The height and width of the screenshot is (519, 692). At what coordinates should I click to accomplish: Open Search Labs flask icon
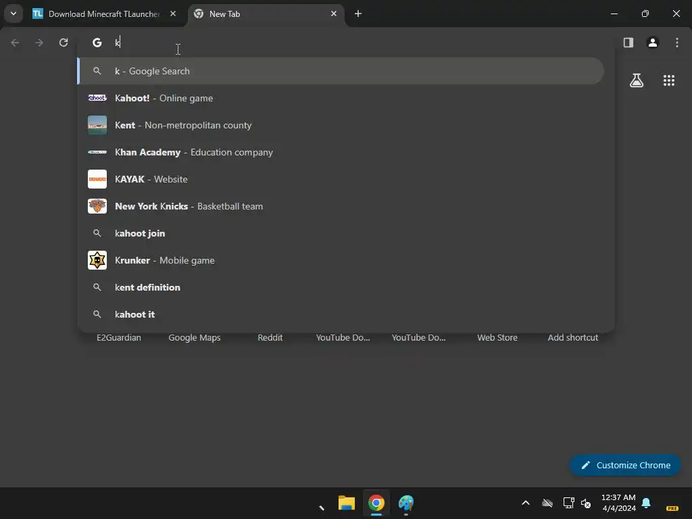pos(637,80)
